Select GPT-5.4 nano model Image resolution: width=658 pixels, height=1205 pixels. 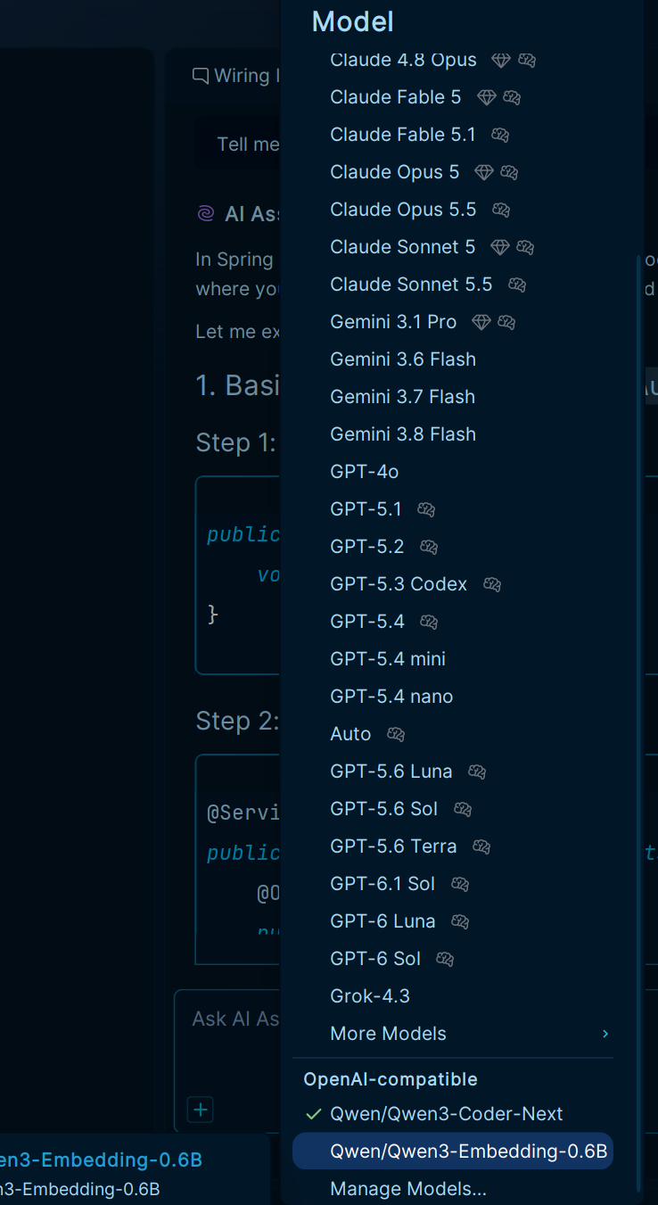click(x=453, y=697)
